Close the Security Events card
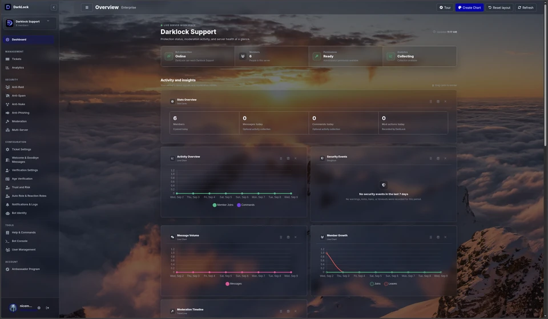Image resolution: width=548 pixels, height=319 pixels. (x=445, y=158)
